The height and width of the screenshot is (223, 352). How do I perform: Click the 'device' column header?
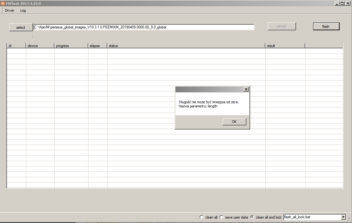(x=40, y=46)
